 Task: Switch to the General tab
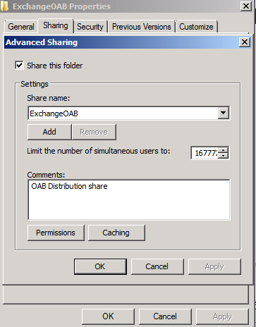[21, 27]
